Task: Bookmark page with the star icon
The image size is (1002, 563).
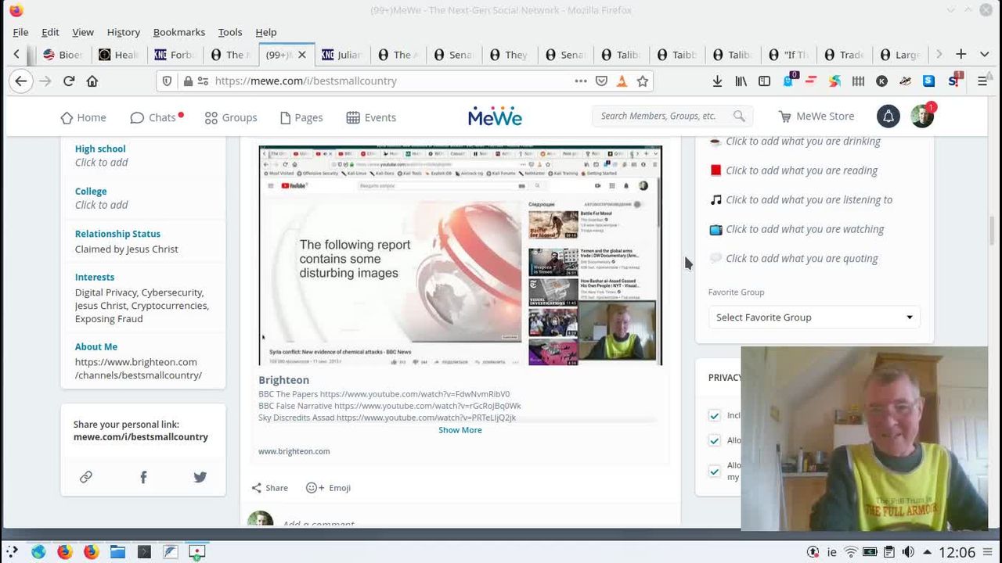Action: (x=643, y=81)
